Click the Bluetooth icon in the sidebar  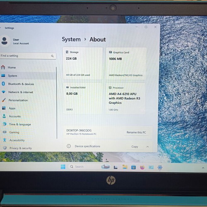[3, 84]
